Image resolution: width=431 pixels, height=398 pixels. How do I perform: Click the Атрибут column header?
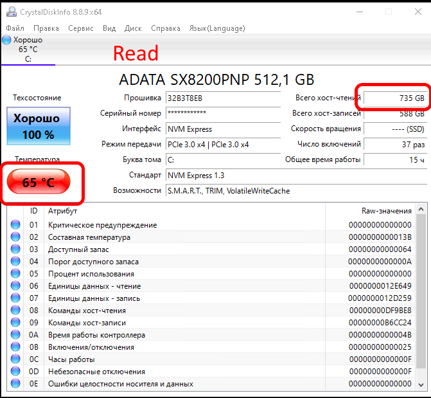click(184, 211)
